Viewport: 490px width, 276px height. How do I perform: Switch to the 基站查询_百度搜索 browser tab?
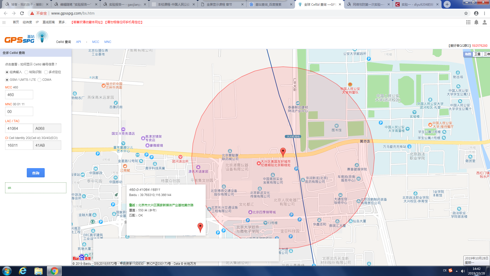click(x=268, y=4)
